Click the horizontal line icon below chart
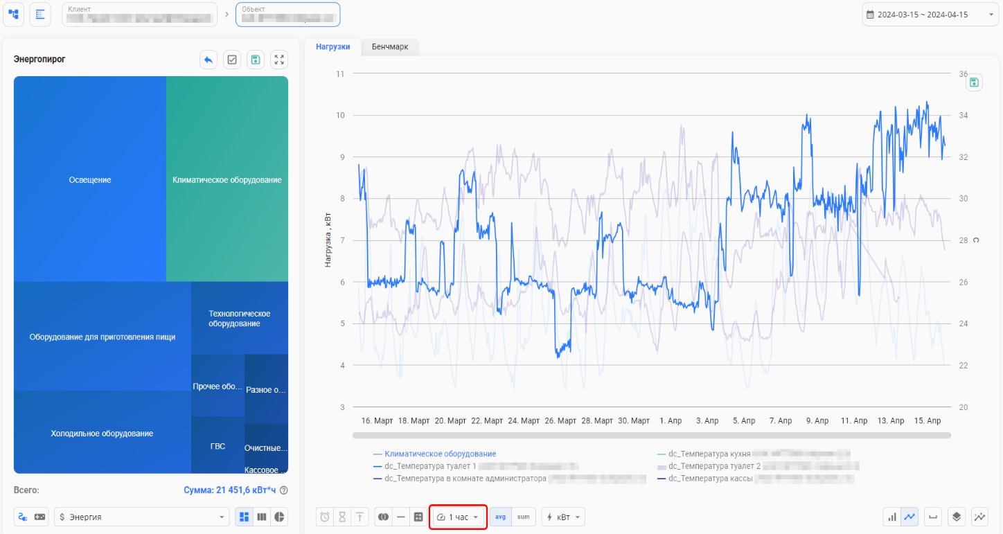Image resolution: width=1003 pixels, height=534 pixels. [x=400, y=517]
